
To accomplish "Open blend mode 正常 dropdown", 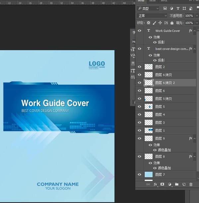I will click(152, 16).
